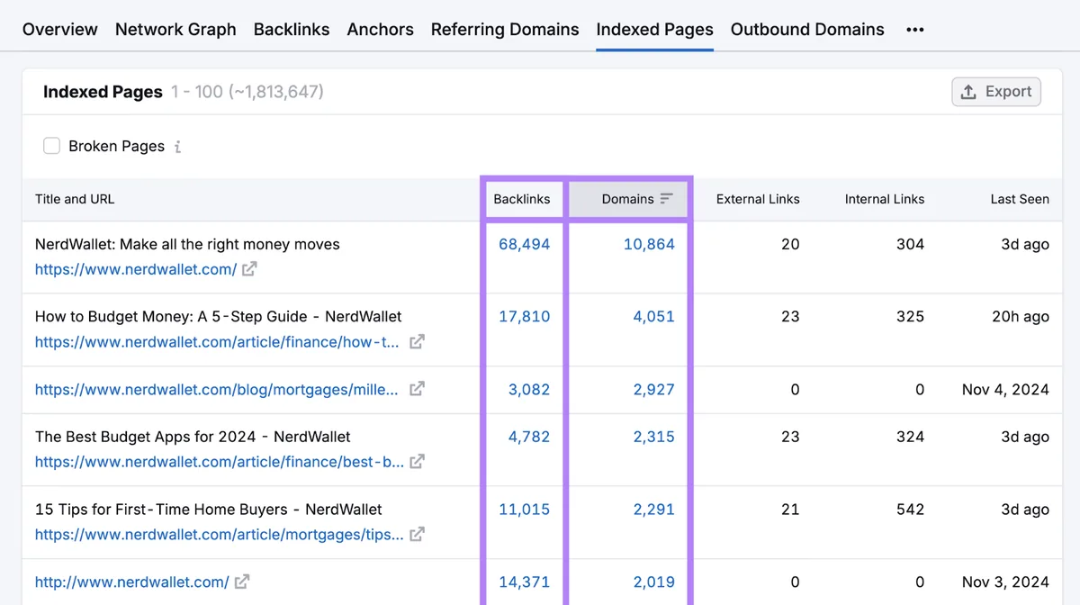Click the Nov 4, 2024 last seen date

pyautogui.click(x=1005, y=390)
